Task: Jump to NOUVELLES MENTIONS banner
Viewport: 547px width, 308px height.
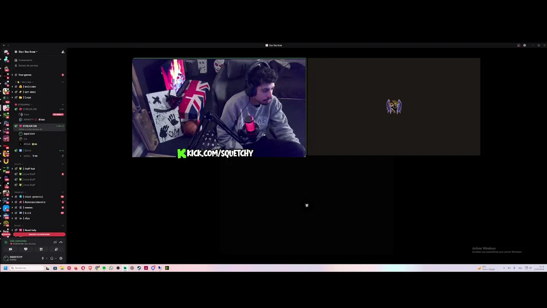Action: coord(39,234)
